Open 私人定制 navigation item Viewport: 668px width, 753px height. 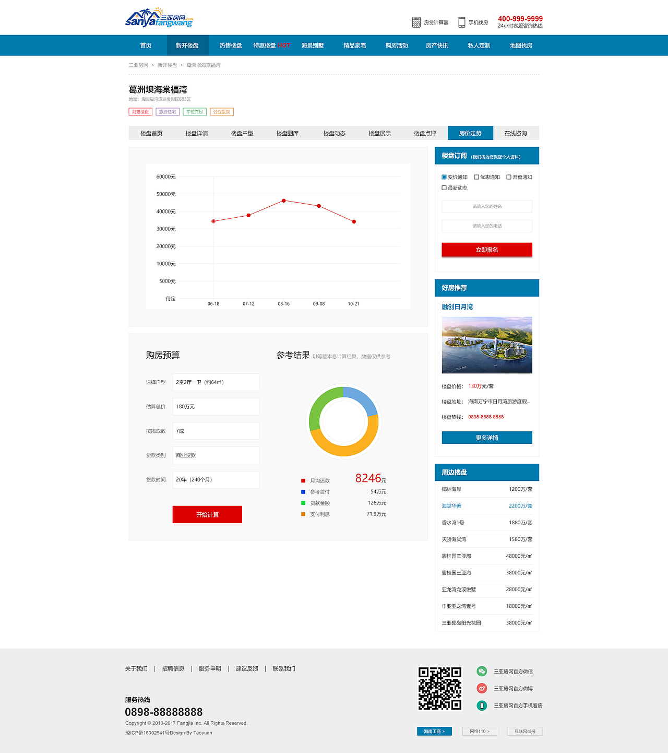[479, 45]
